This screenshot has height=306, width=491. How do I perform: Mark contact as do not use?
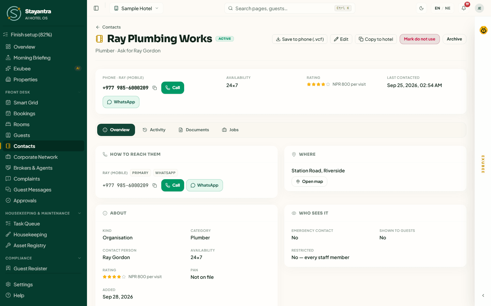[x=420, y=39]
